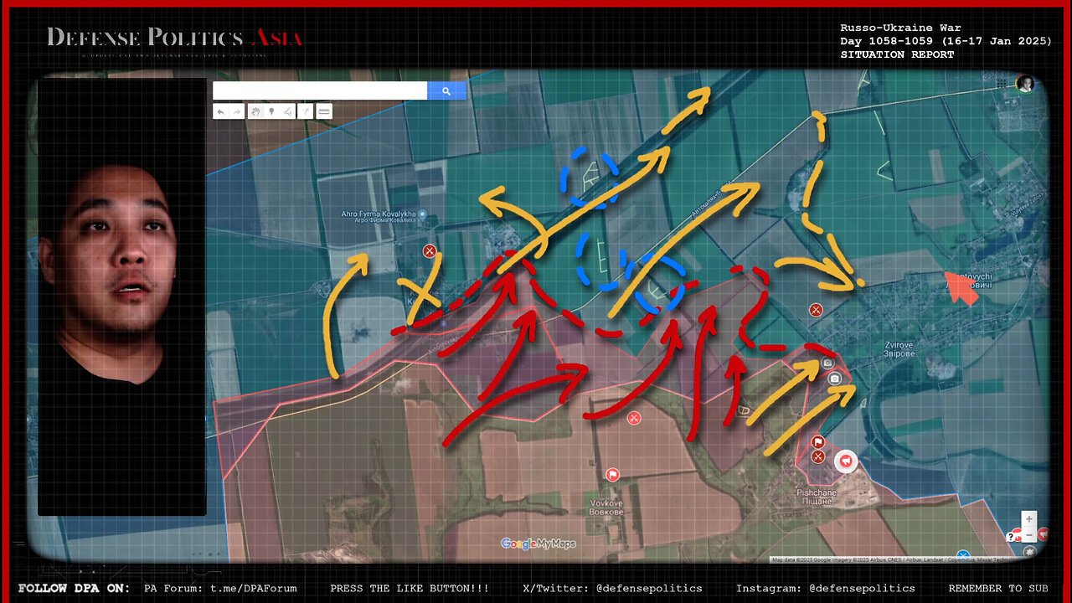Screen dimensions: 1072x603
Task: Click the blue search magnifier button
Action: [446, 91]
